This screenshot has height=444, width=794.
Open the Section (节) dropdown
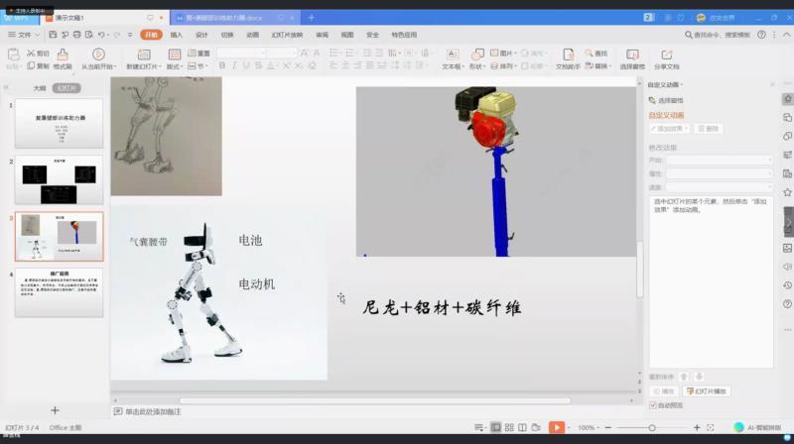pyautogui.click(x=198, y=65)
